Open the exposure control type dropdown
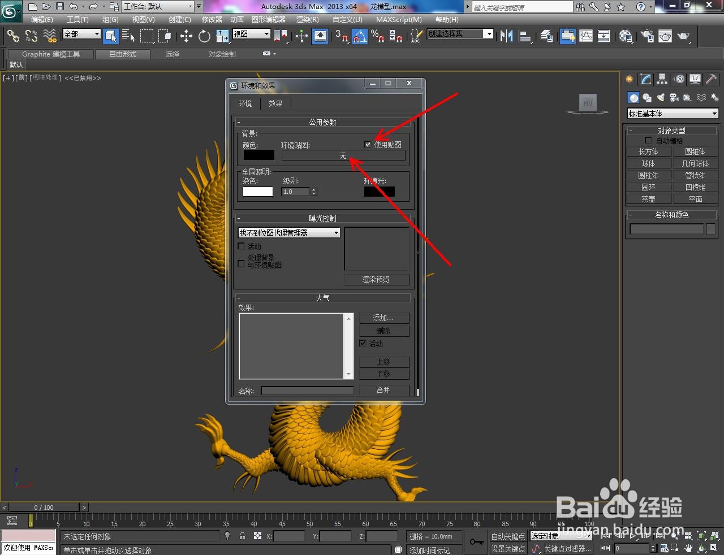This screenshot has height=555, width=724. click(289, 233)
